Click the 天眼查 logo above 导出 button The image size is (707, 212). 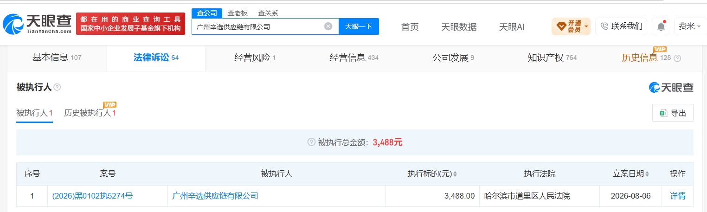click(x=671, y=87)
